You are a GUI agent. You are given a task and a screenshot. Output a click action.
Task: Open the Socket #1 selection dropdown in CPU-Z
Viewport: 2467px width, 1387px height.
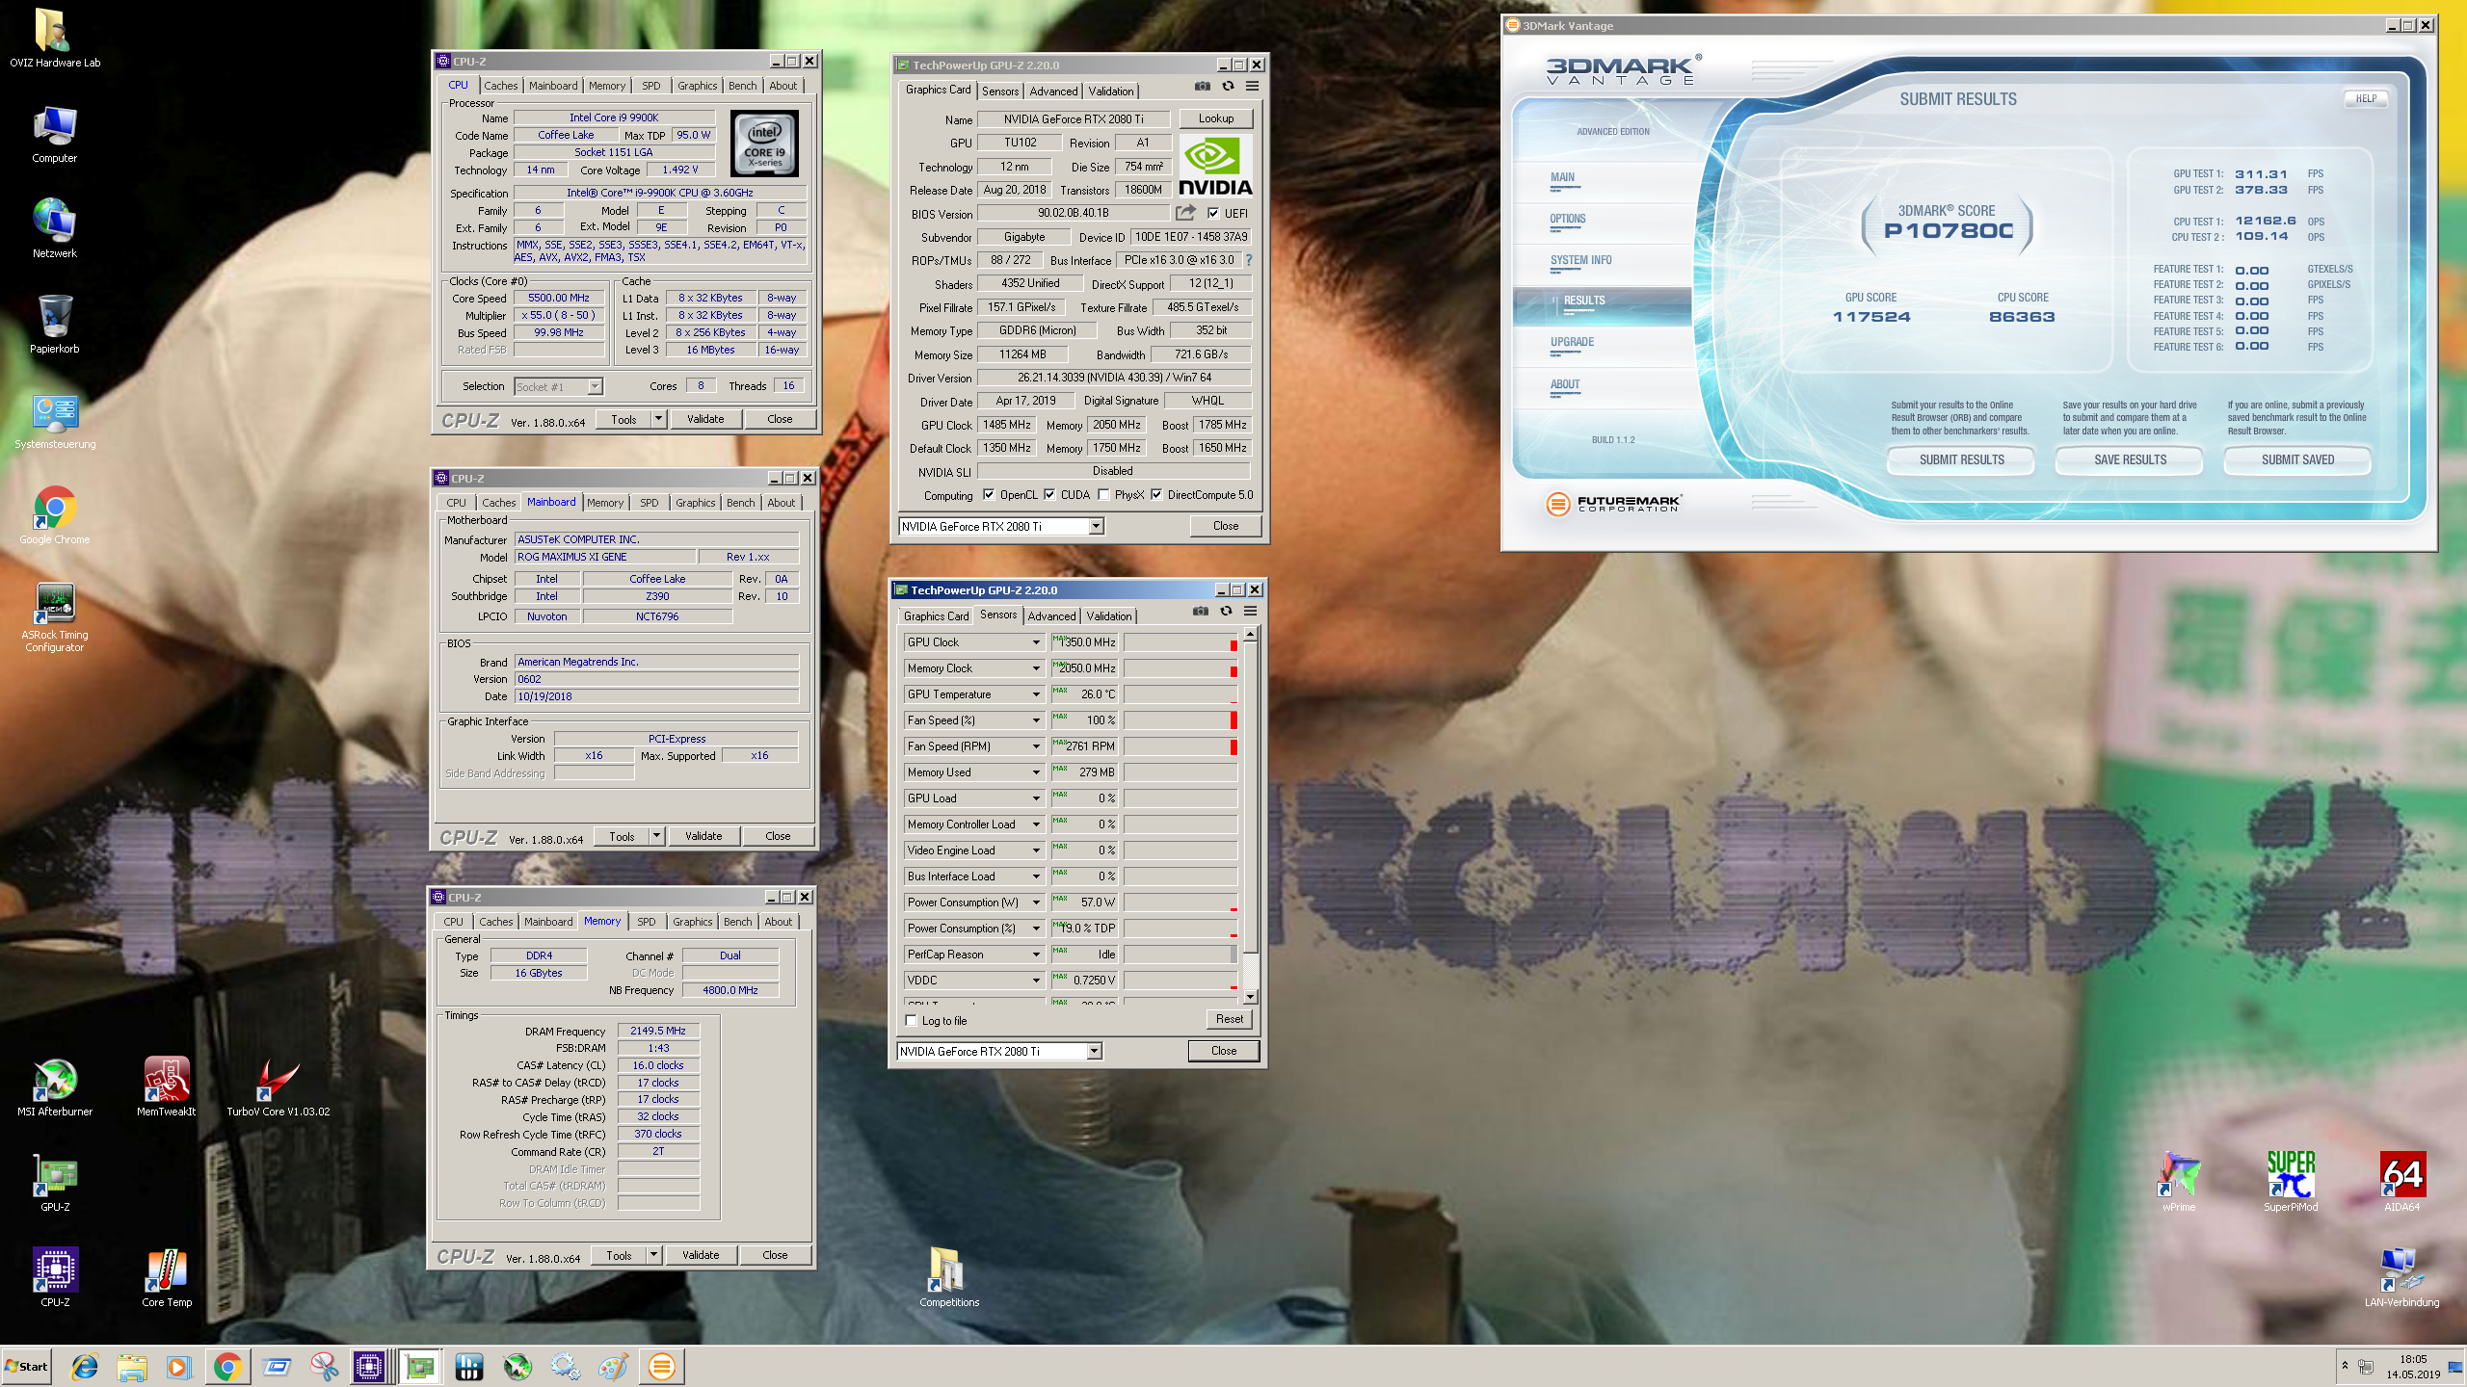pos(595,386)
